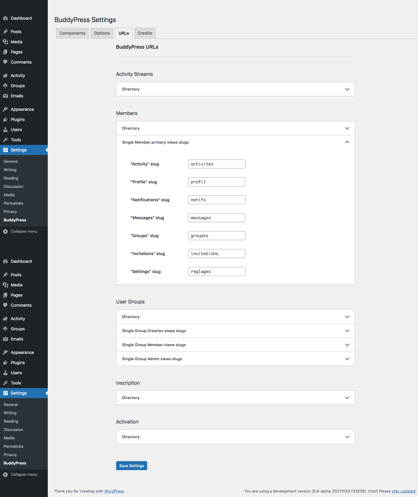
Task: Open BuddyPress submenu link in lower duplicated menu
Action: pyautogui.click(x=15, y=463)
